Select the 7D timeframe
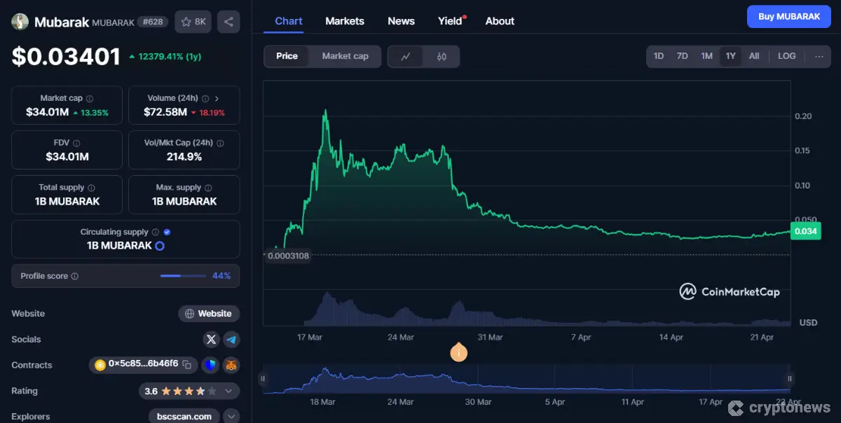 (682, 55)
